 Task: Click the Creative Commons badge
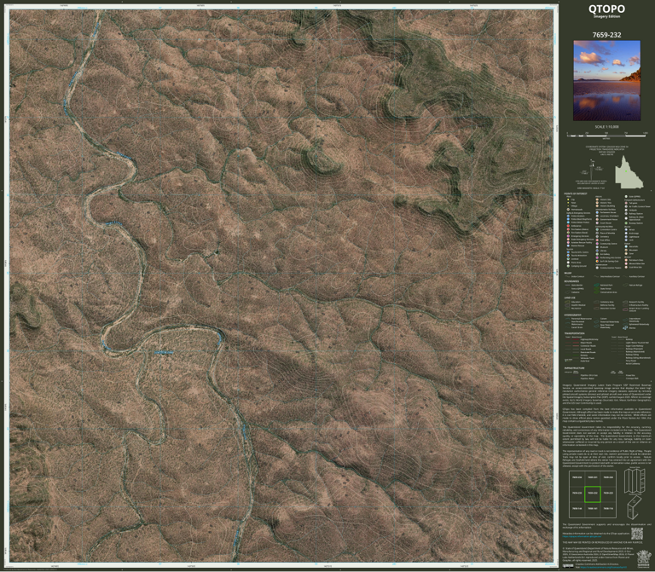pyautogui.click(x=568, y=566)
